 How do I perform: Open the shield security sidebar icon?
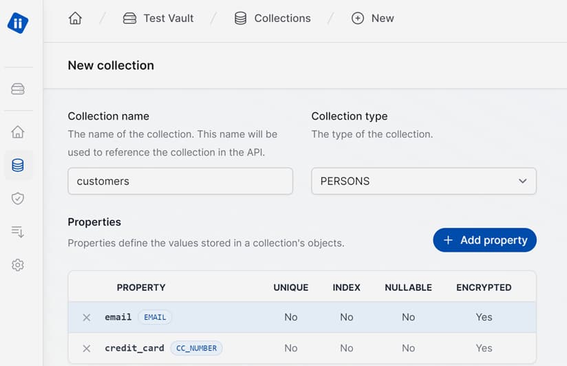(18, 199)
